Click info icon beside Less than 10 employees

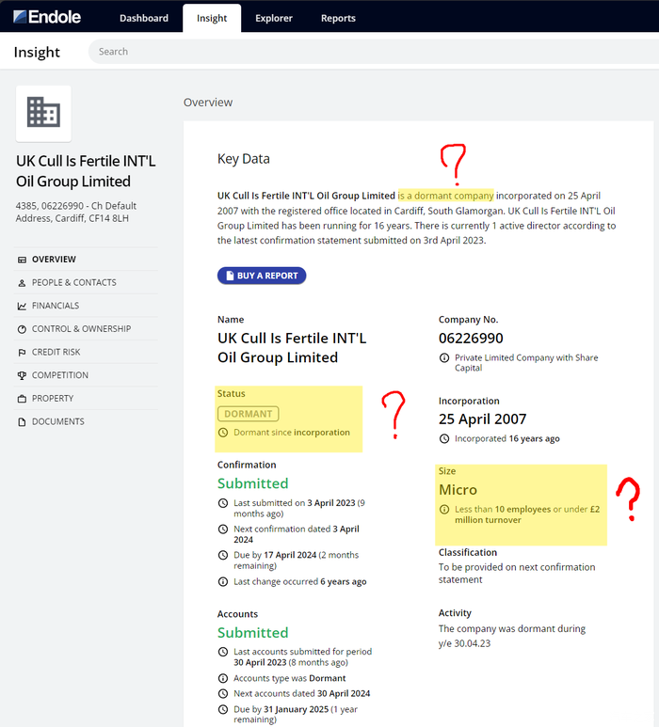click(x=444, y=510)
